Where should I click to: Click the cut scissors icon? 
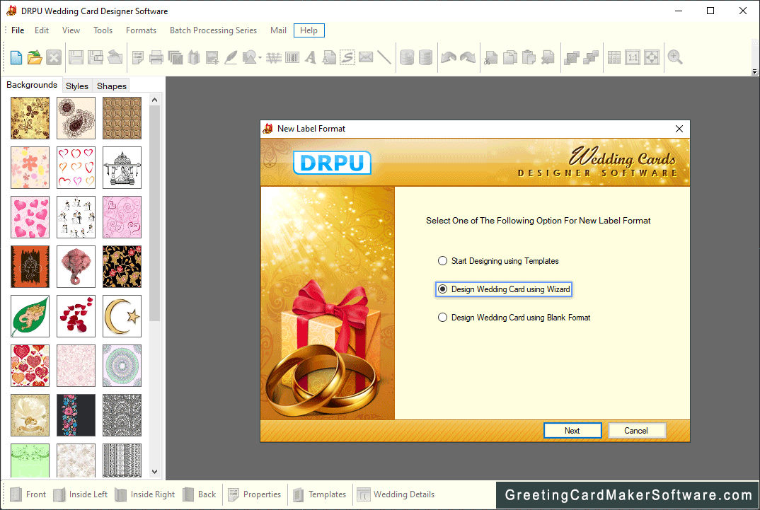click(491, 57)
